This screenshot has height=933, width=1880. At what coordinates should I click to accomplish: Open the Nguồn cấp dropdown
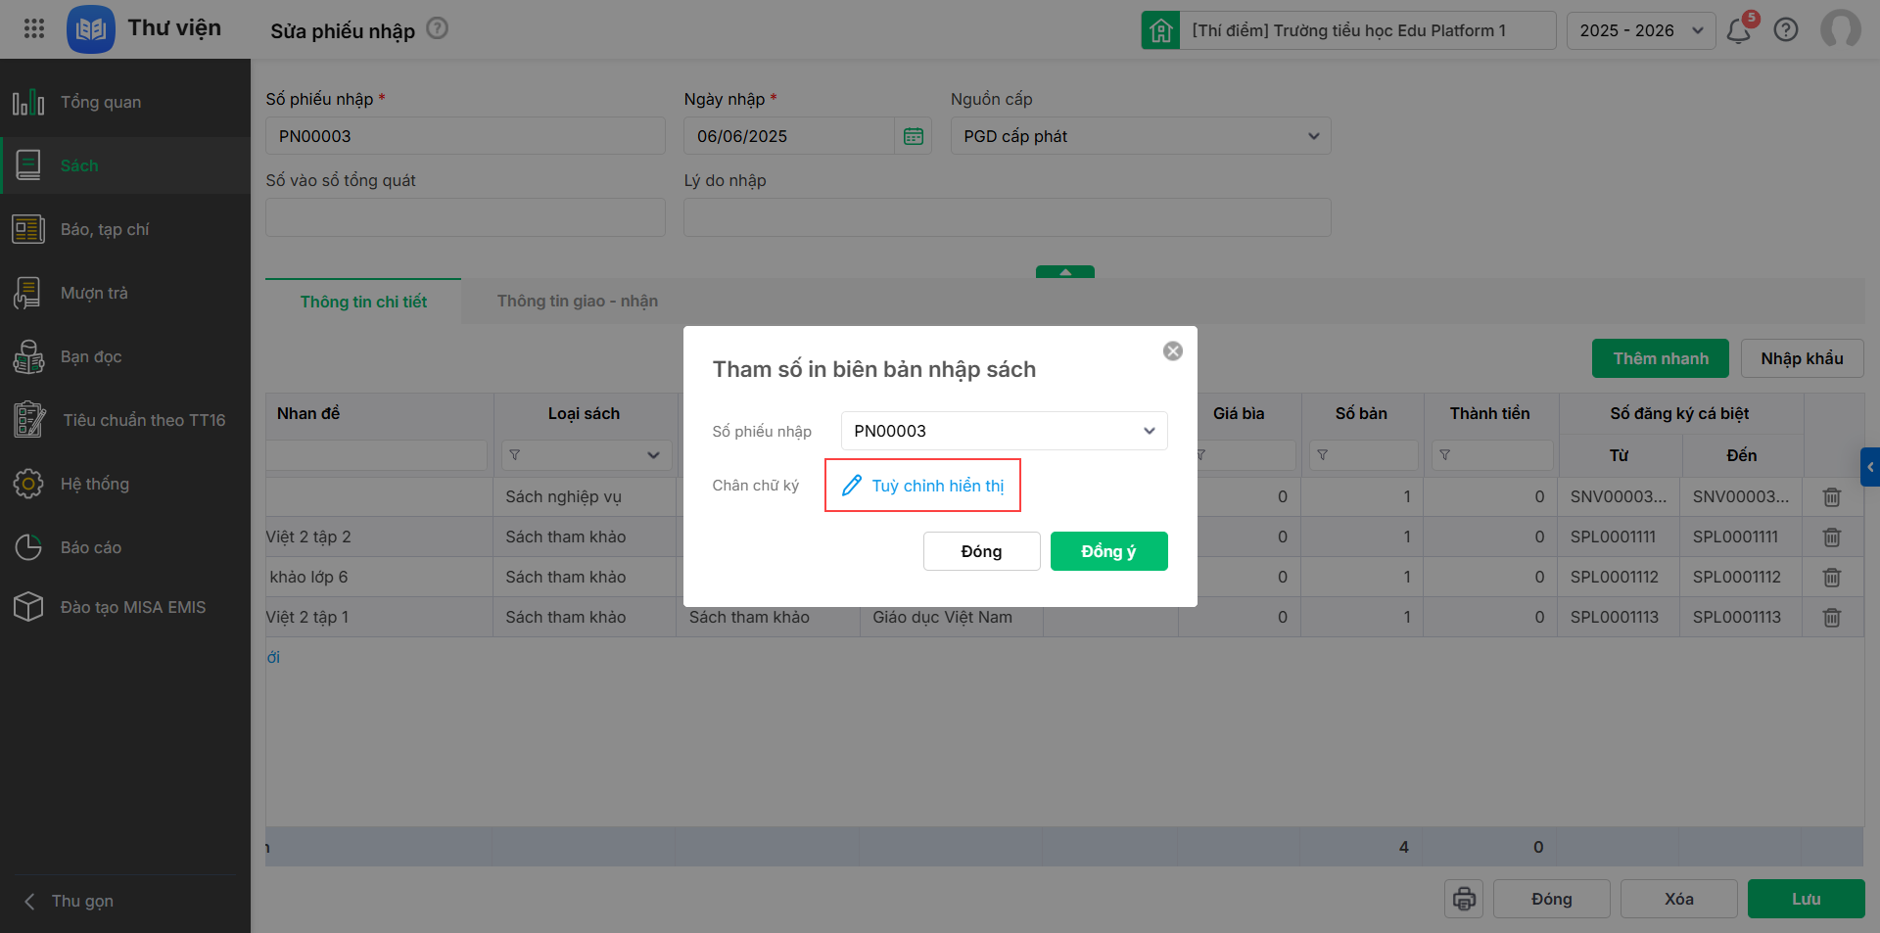(1313, 136)
